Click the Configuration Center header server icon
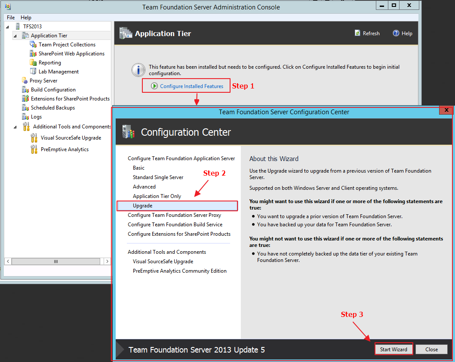 [128, 132]
